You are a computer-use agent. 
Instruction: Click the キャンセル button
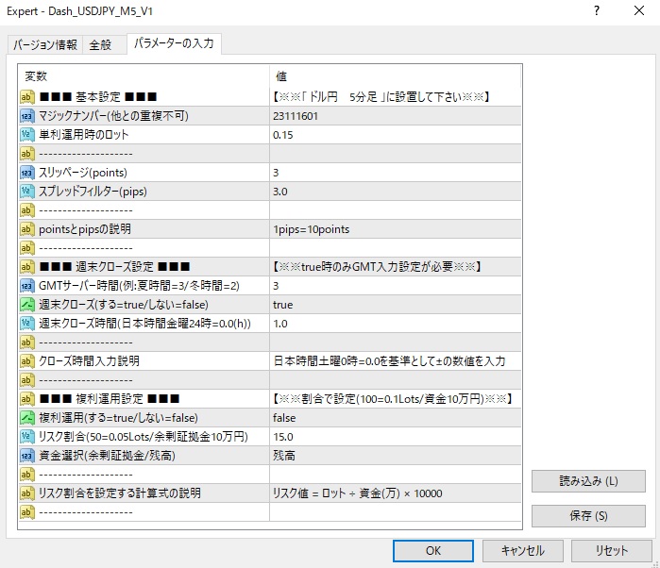click(x=523, y=551)
